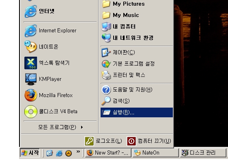Viewport: 228px width, 161px height.
Task: Click the orange circular quick launch icon
Action: tap(69, 153)
